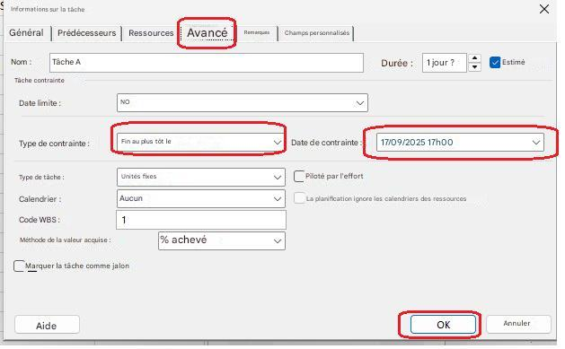Image resolution: width=565 pixels, height=349 pixels.
Task: Click the Annuler button
Action: [518, 324]
